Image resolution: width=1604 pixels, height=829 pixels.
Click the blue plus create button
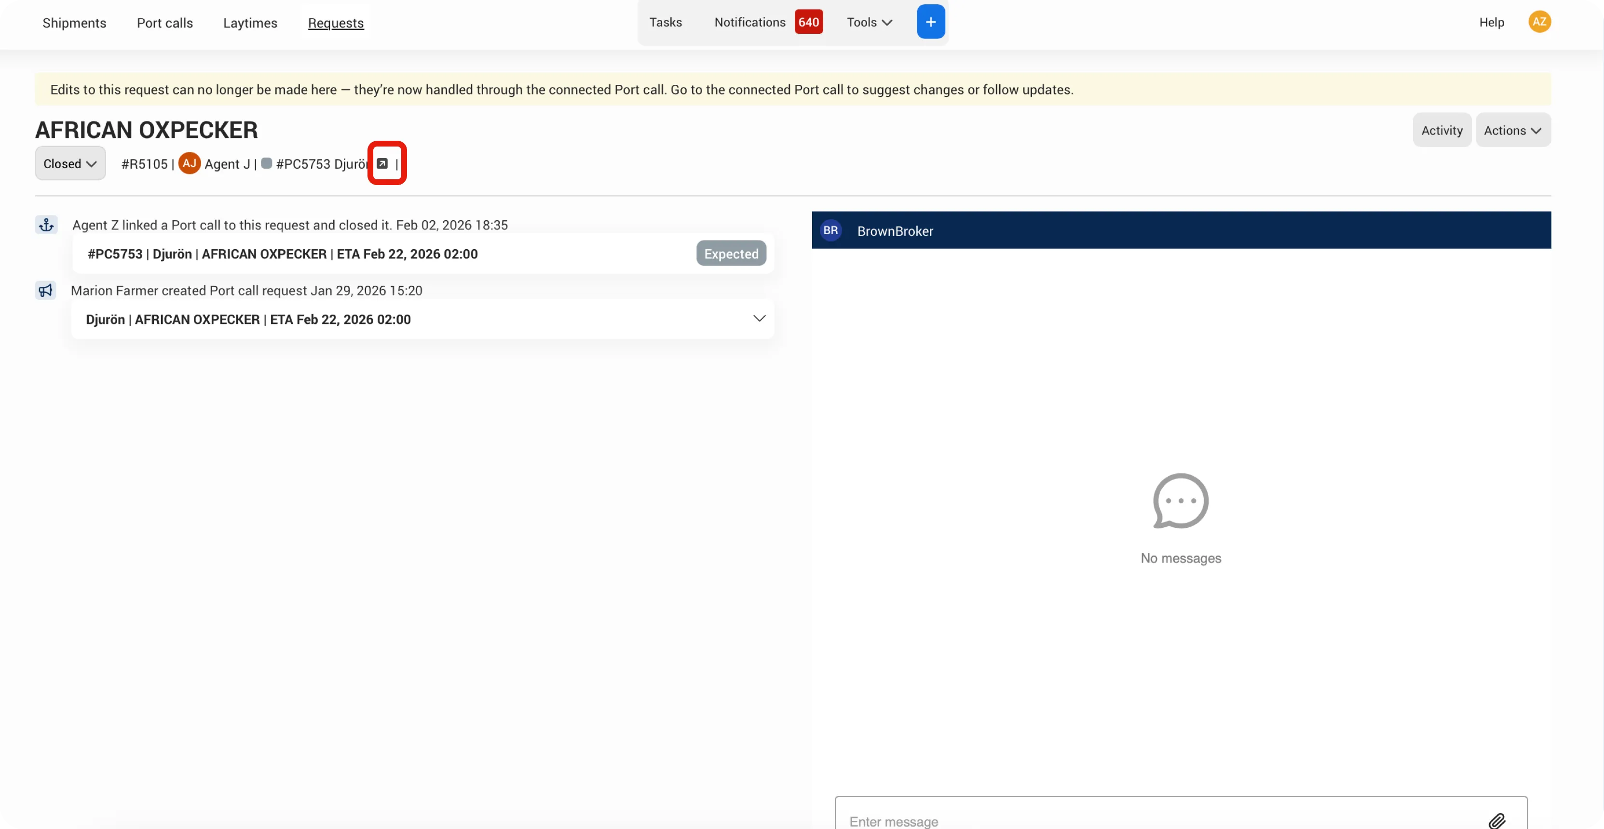[x=930, y=22]
